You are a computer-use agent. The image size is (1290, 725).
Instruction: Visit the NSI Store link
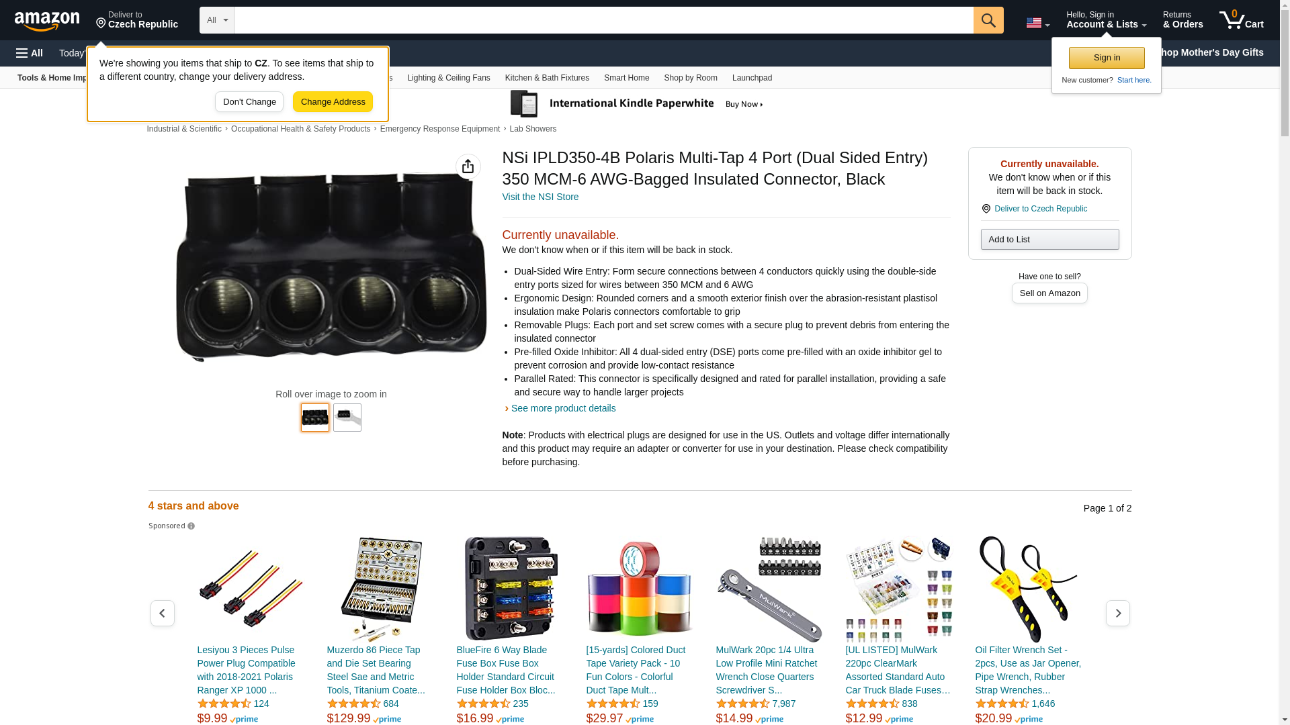[540, 197]
